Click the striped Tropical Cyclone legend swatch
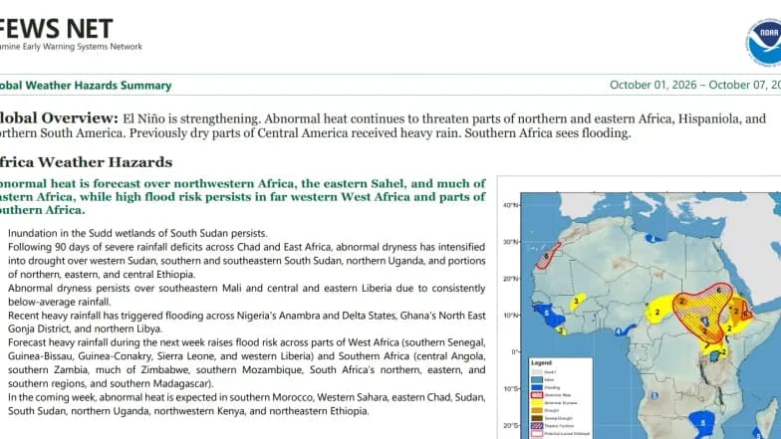781x439 pixels. point(537,426)
